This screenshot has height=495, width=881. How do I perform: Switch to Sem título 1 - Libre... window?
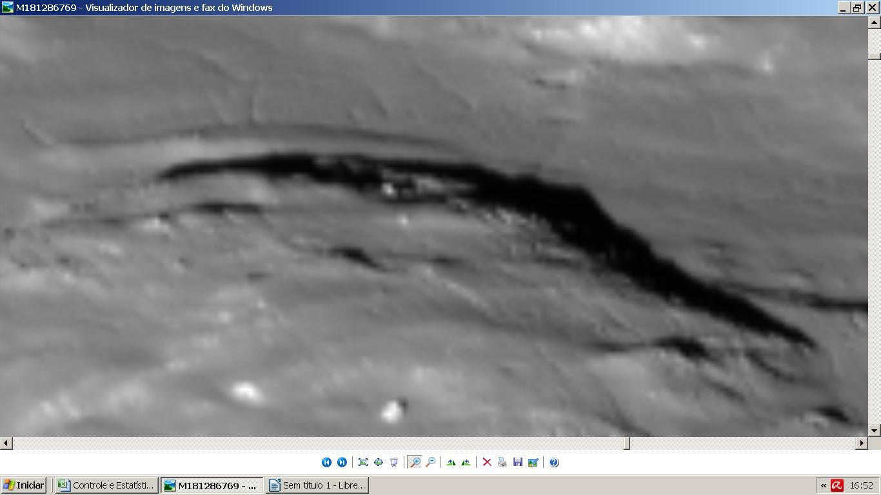tap(317, 485)
